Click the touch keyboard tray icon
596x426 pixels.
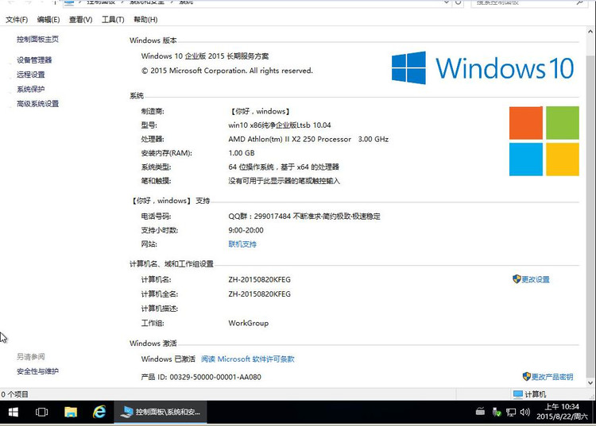coord(480,411)
